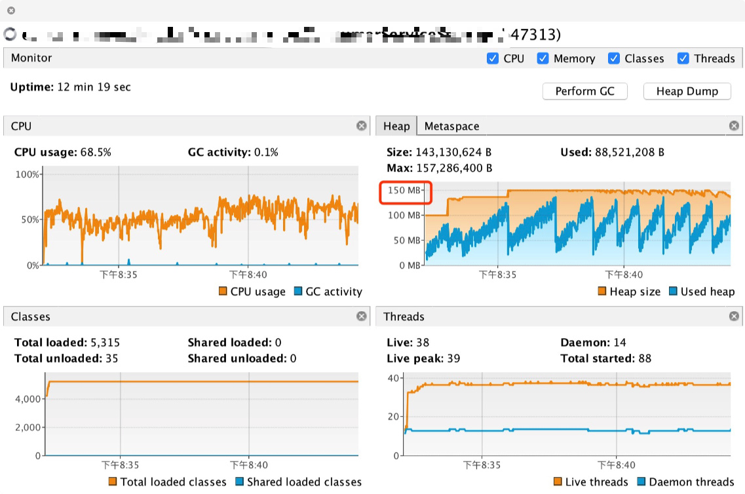Image resolution: width=745 pixels, height=494 pixels.
Task: Click the orange CPU usage legend swatch
Action: tap(223, 291)
